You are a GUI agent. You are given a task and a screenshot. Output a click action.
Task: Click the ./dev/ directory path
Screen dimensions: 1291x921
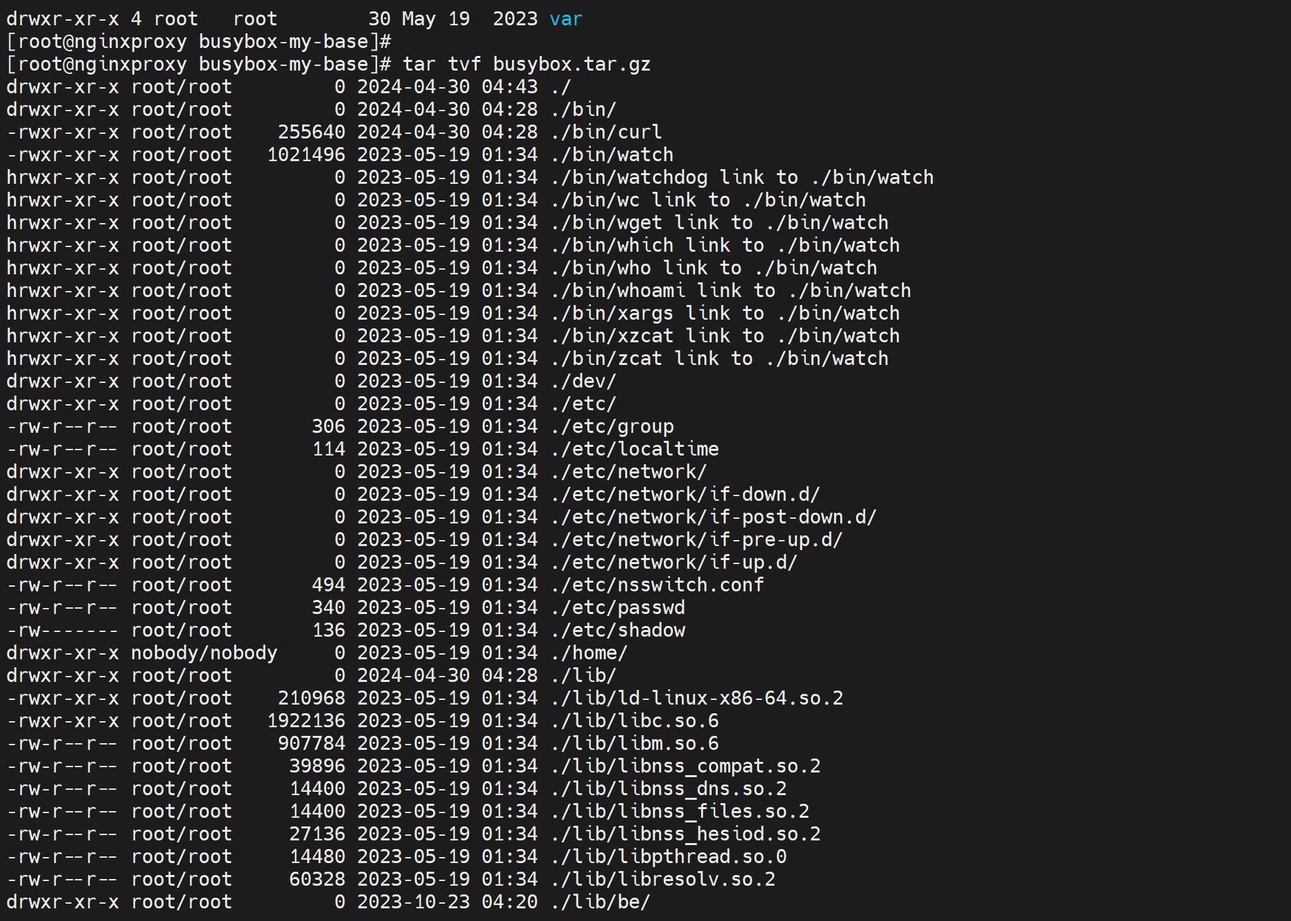tap(584, 382)
